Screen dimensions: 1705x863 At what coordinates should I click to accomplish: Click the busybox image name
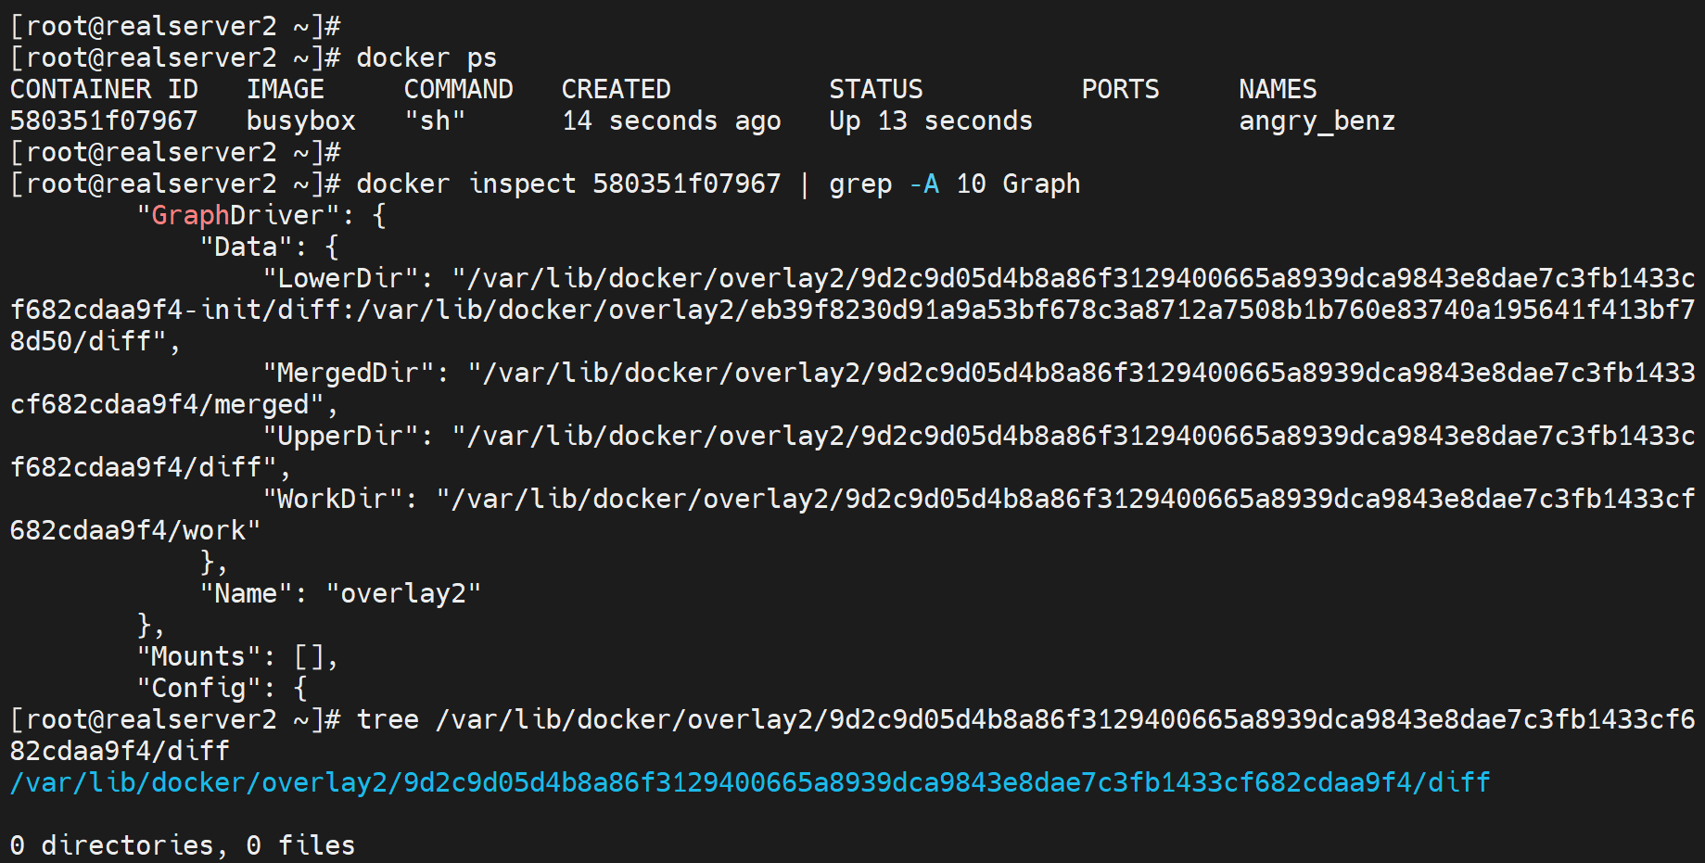click(x=301, y=121)
